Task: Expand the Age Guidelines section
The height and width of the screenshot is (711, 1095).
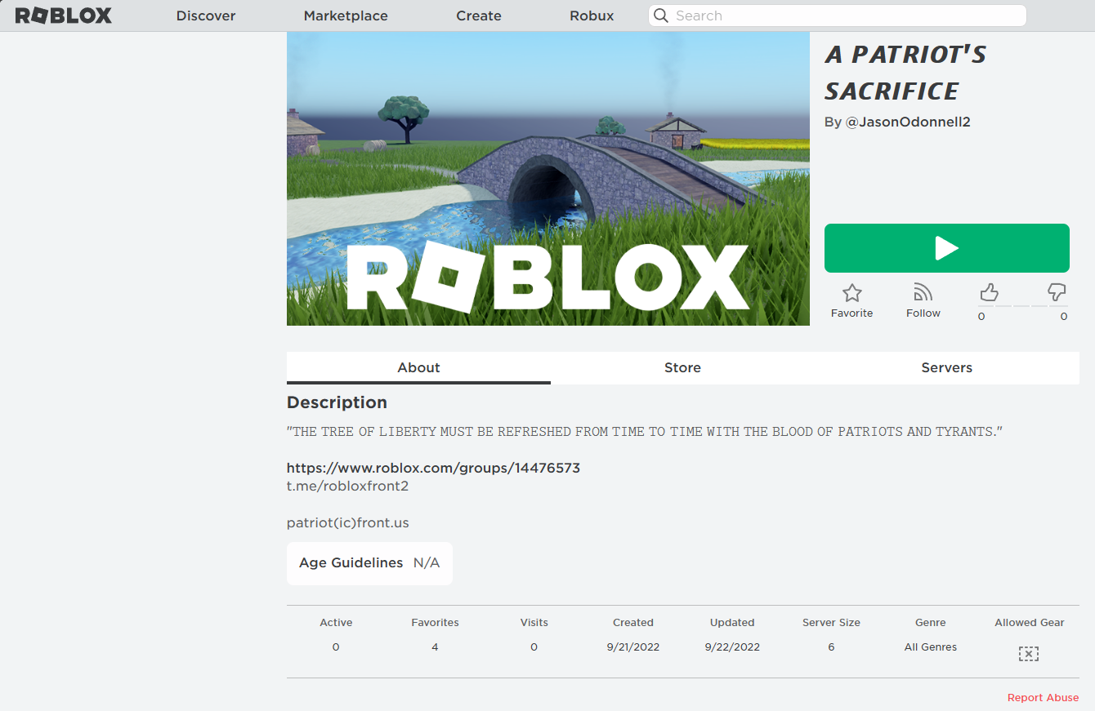Action: 369,563
